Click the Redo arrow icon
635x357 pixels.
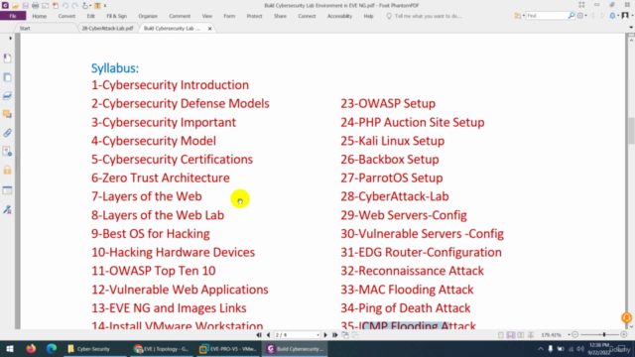75,6
